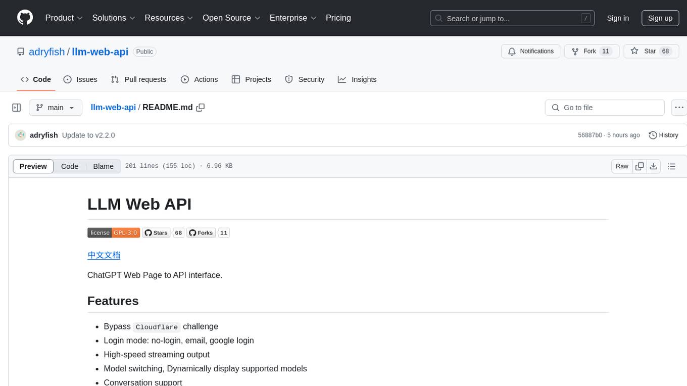Open the document outline
Viewport: 687px width, 386px height.
click(671, 166)
